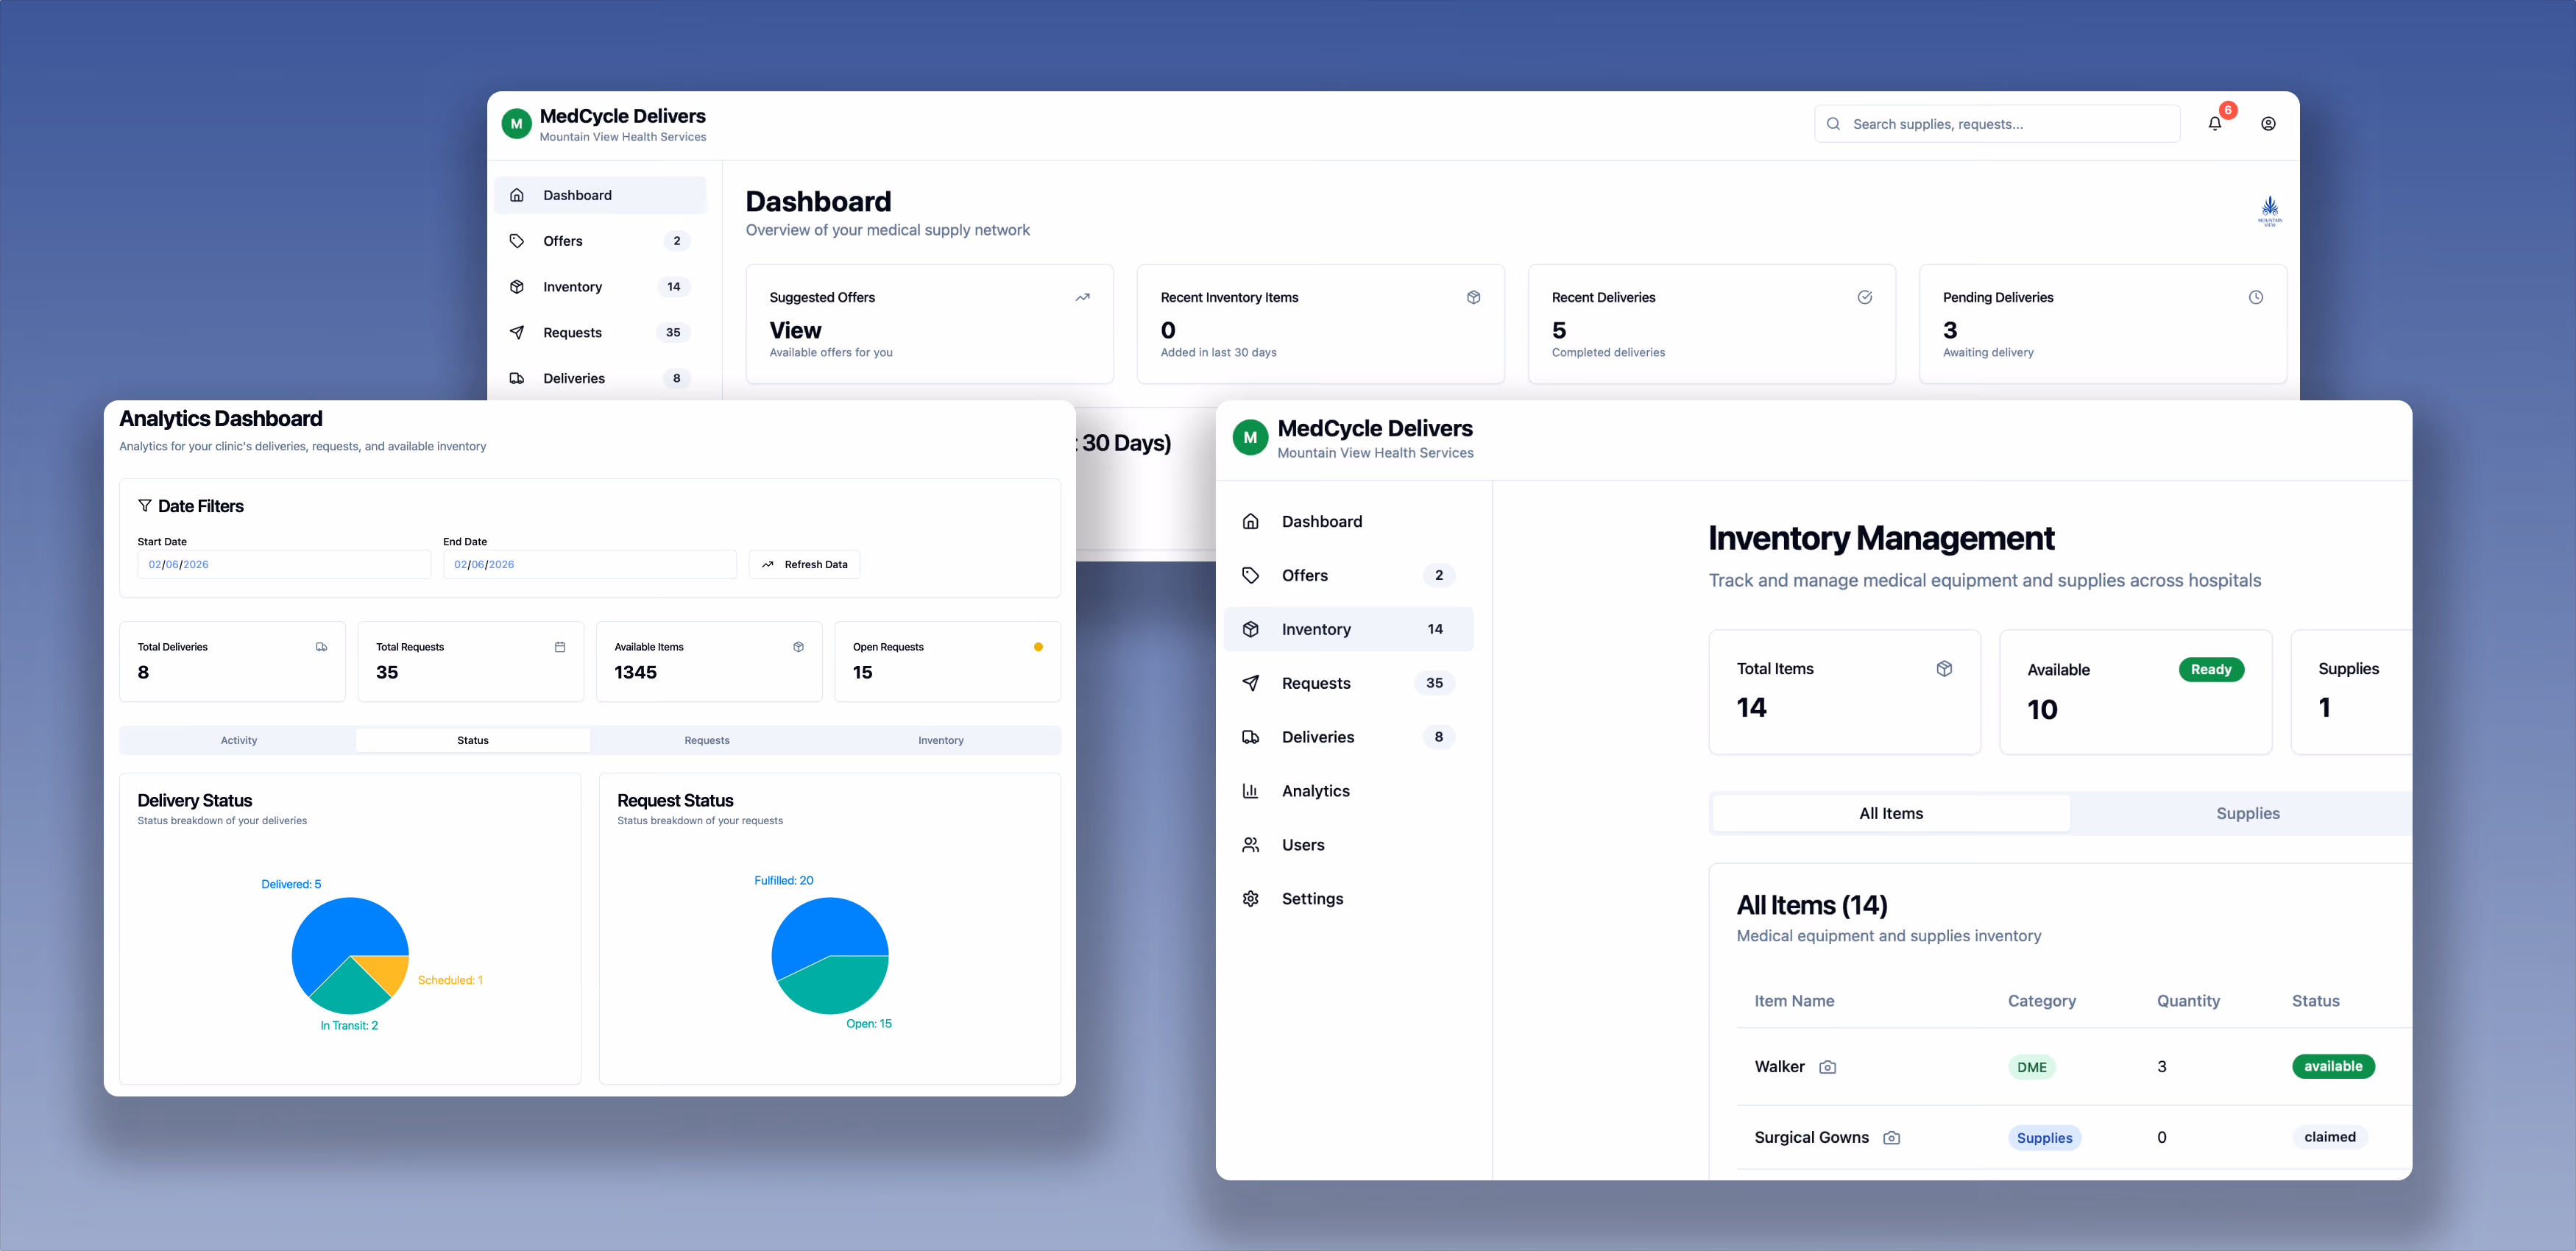
Task: Switch to the Activity tab in Analytics
Action: (x=238, y=740)
